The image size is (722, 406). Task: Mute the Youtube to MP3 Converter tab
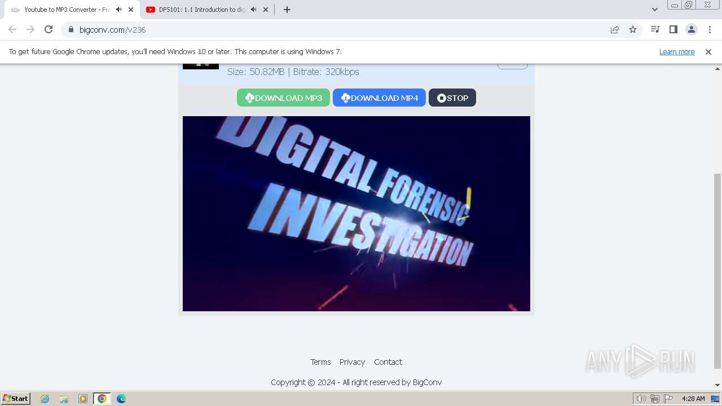click(x=118, y=10)
